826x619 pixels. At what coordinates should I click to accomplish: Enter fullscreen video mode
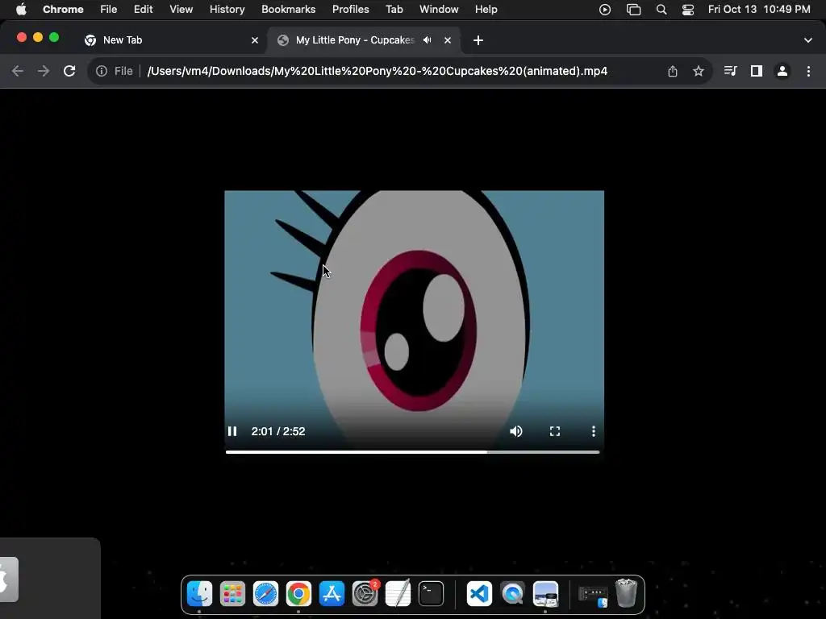(555, 431)
